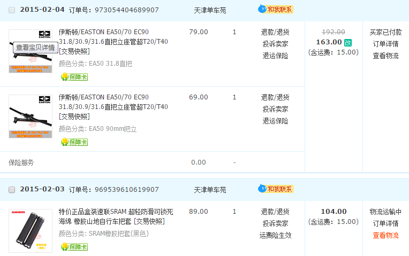Open 交易快照 for SRAM grips item

[x=149, y=221]
